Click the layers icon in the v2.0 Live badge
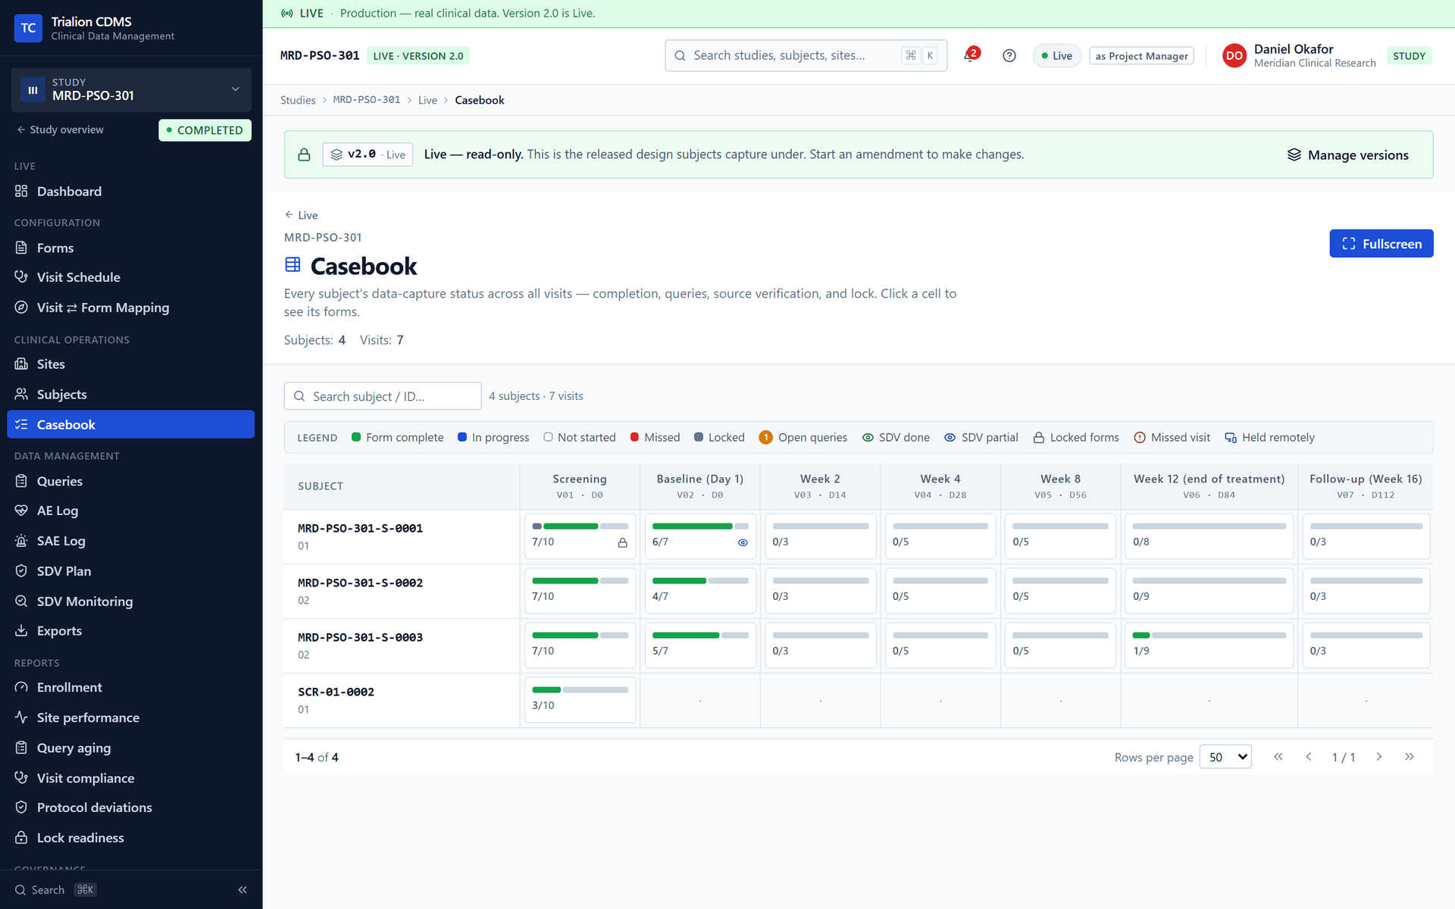Image resolution: width=1455 pixels, height=909 pixels. 336,155
